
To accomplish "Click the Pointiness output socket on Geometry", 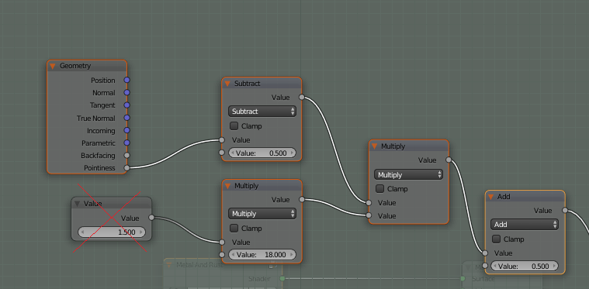I will coord(127,168).
